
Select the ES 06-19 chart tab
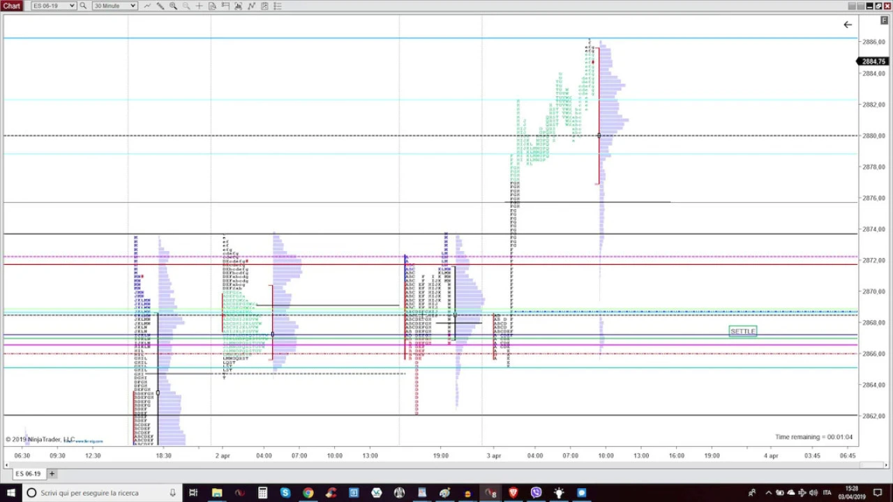point(29,473)
